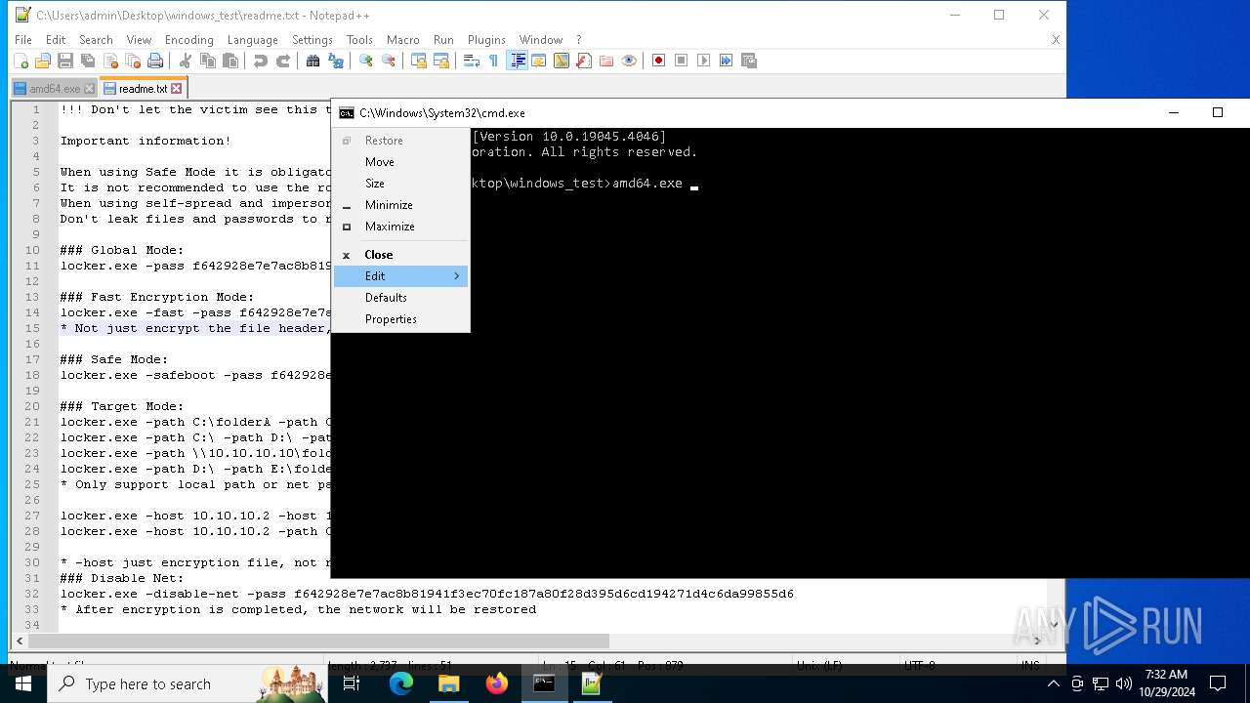Start macro recording red dot icon
1250x703 pixels.
658,61
